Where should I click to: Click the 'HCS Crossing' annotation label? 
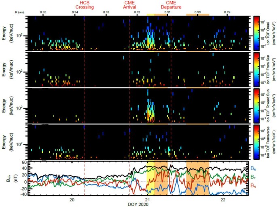click(x=85, y=5)
